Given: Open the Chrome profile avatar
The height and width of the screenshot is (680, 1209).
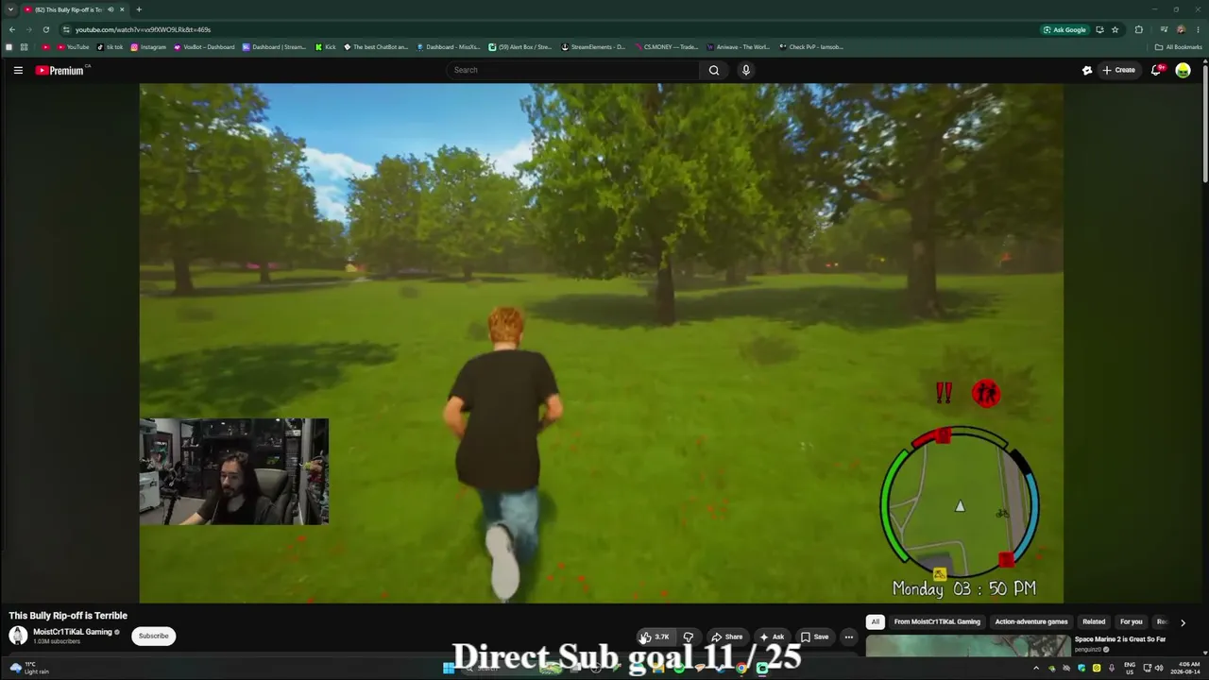Looking at the screenshot, I should (x=1181, y=29).
